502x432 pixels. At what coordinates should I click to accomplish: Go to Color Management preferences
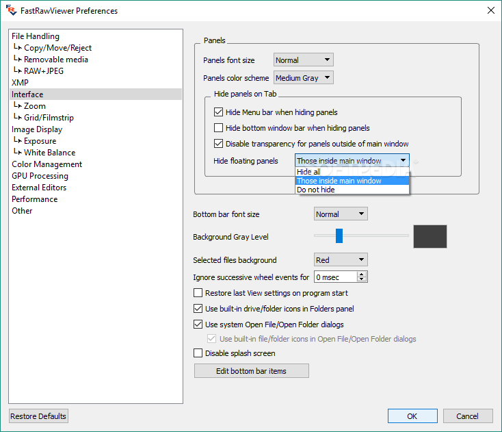pyautogui.click(x=96, y=164)
